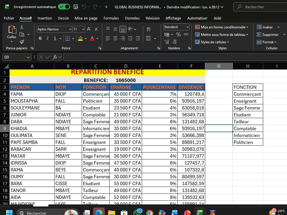Screen dimensions: 287x215
Task: Center text horizontally
Action: click(115, 38)
